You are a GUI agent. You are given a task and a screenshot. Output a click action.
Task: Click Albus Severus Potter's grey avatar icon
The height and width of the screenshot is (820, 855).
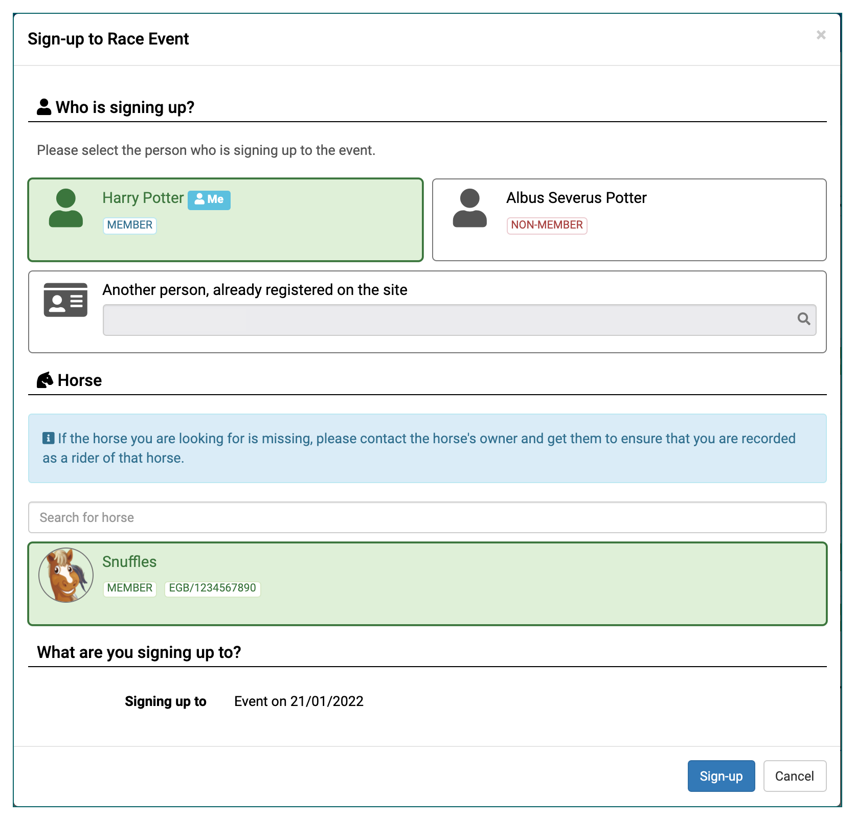(469, 208)
